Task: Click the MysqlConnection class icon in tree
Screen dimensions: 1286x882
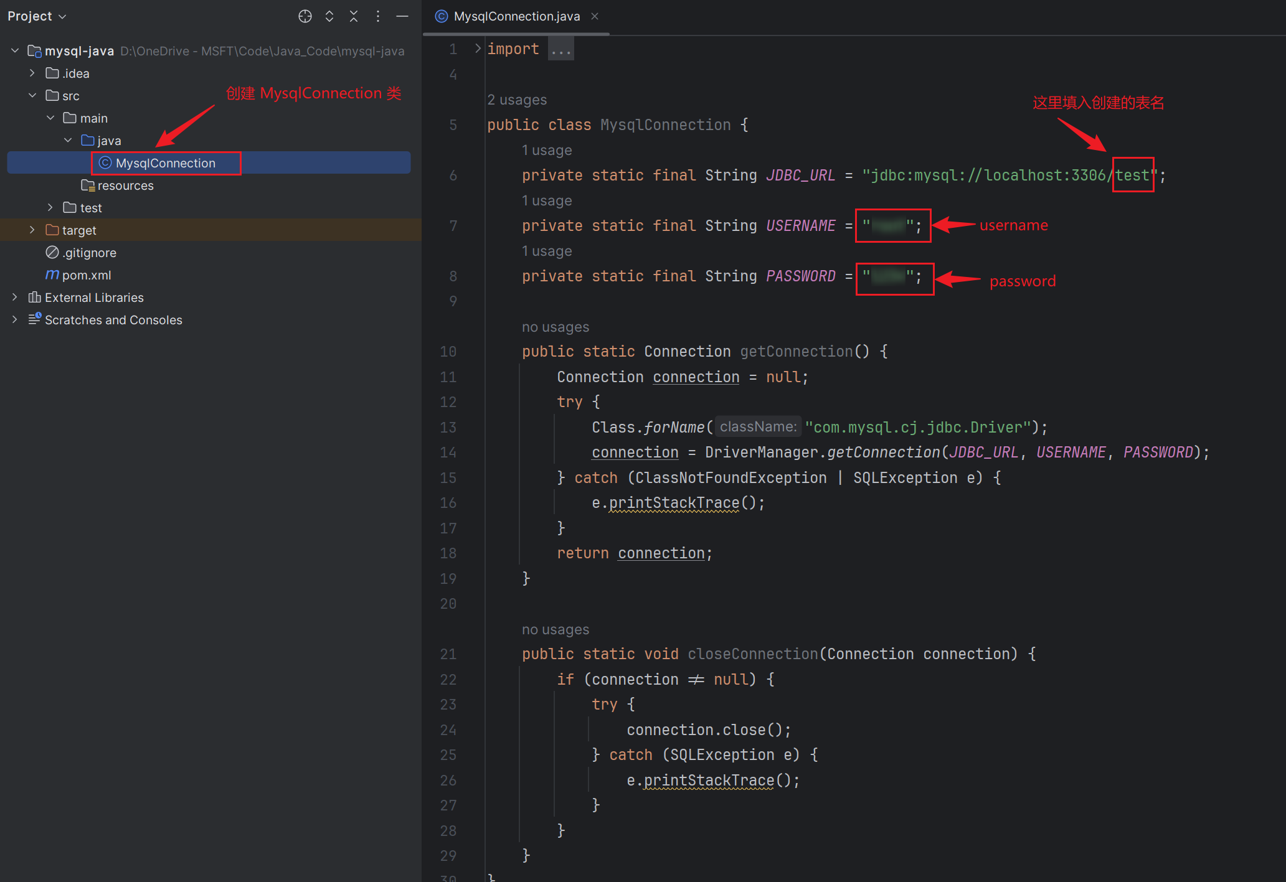Action: tap(105, 162)
